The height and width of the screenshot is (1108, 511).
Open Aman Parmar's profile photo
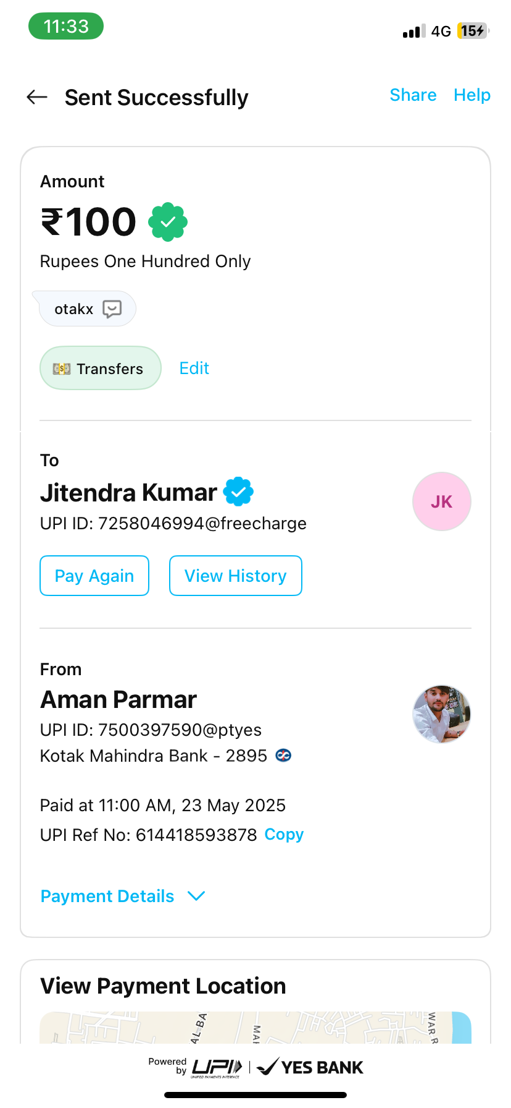point(441,714)
